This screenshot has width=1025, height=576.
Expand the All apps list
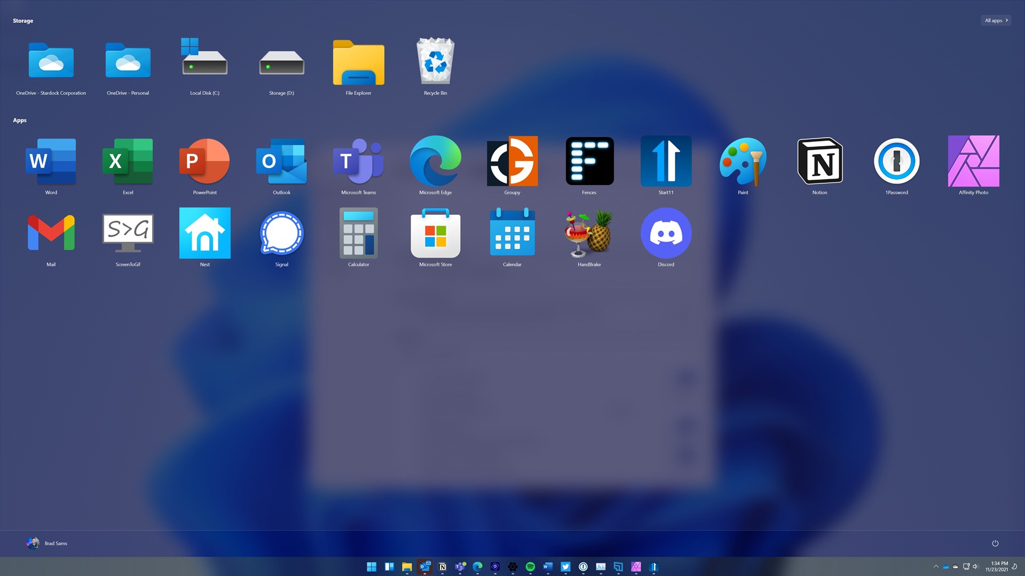pos(996,20)
